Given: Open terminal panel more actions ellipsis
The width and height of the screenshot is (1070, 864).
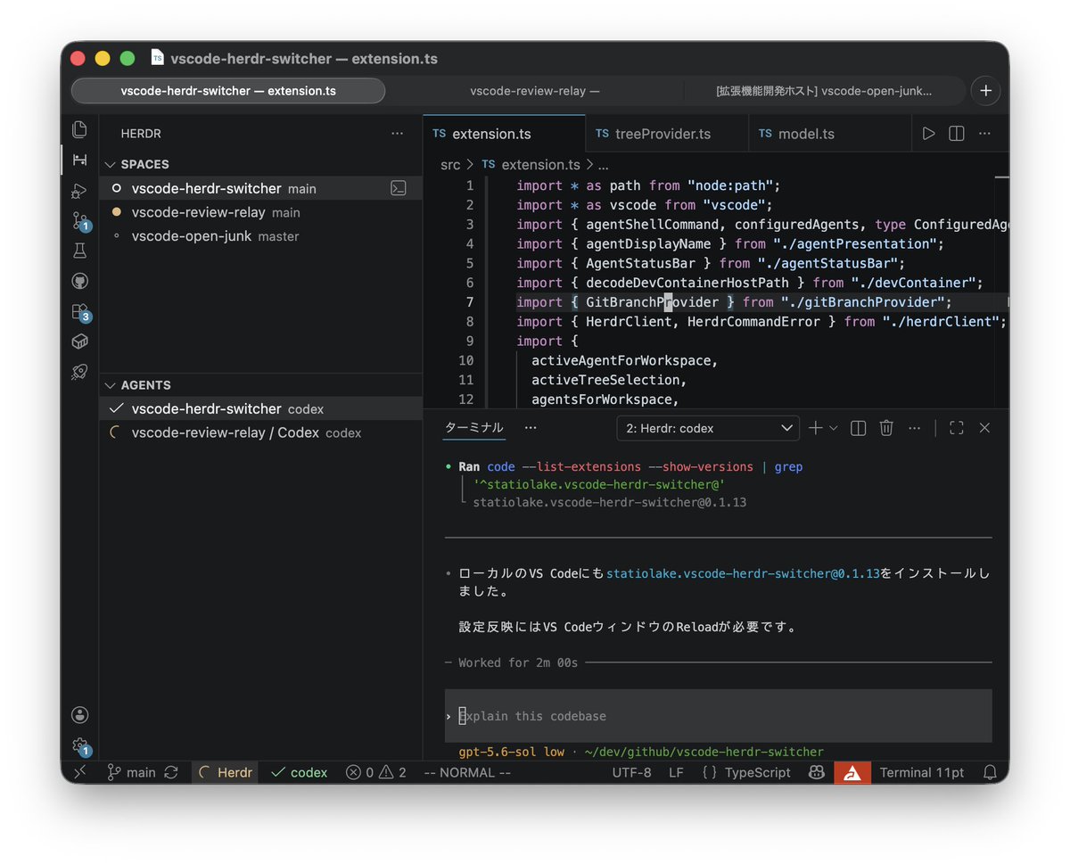Looking at the screenshot, I should click(914, 428).
